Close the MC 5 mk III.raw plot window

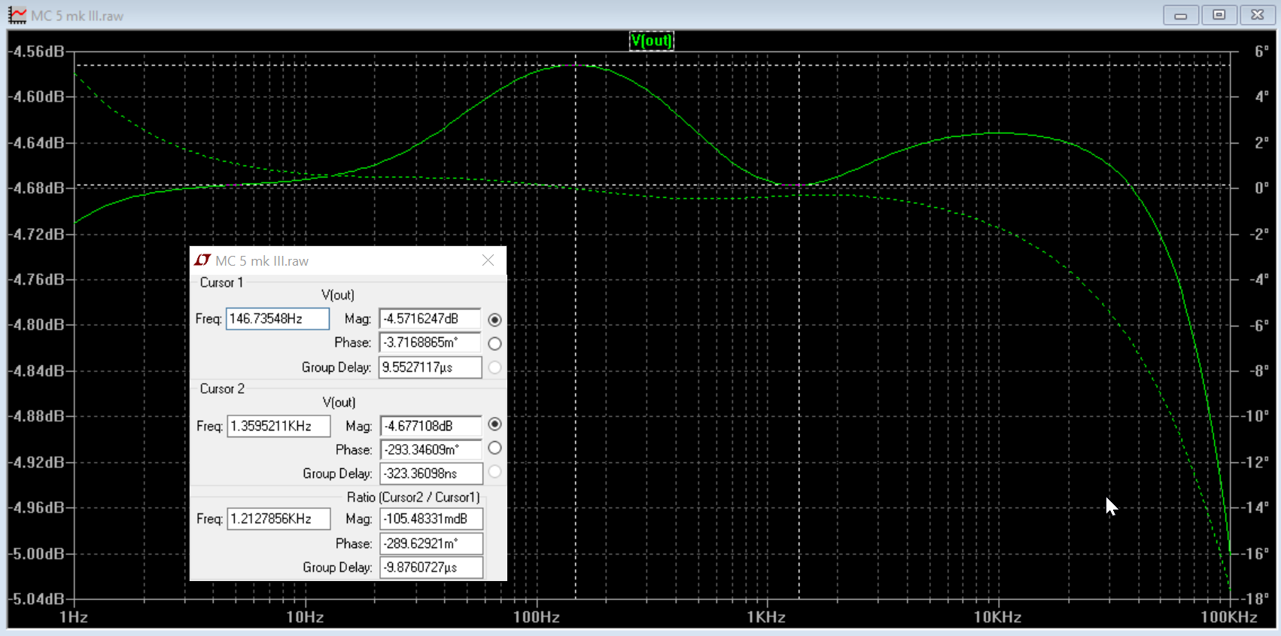pos(1258,15)
